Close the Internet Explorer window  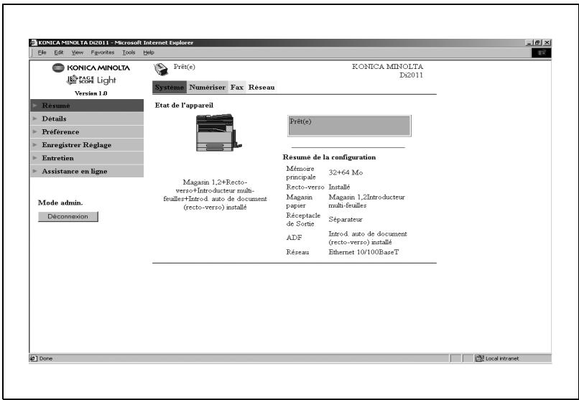547,43
